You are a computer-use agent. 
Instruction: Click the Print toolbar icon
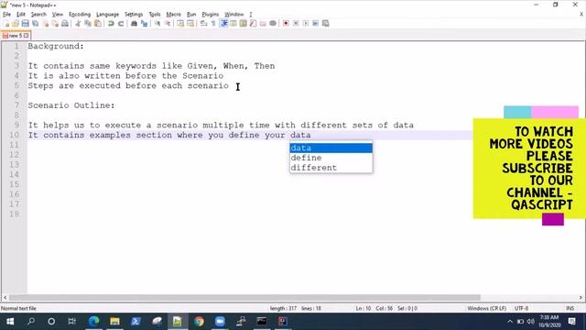coord(65,24)
